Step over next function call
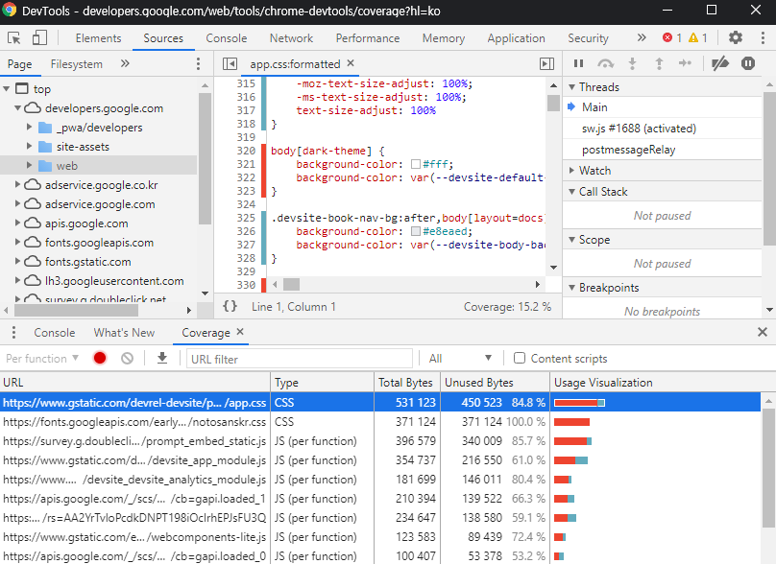This screenshot has height=564, width=776. click(x=606, y=63)
